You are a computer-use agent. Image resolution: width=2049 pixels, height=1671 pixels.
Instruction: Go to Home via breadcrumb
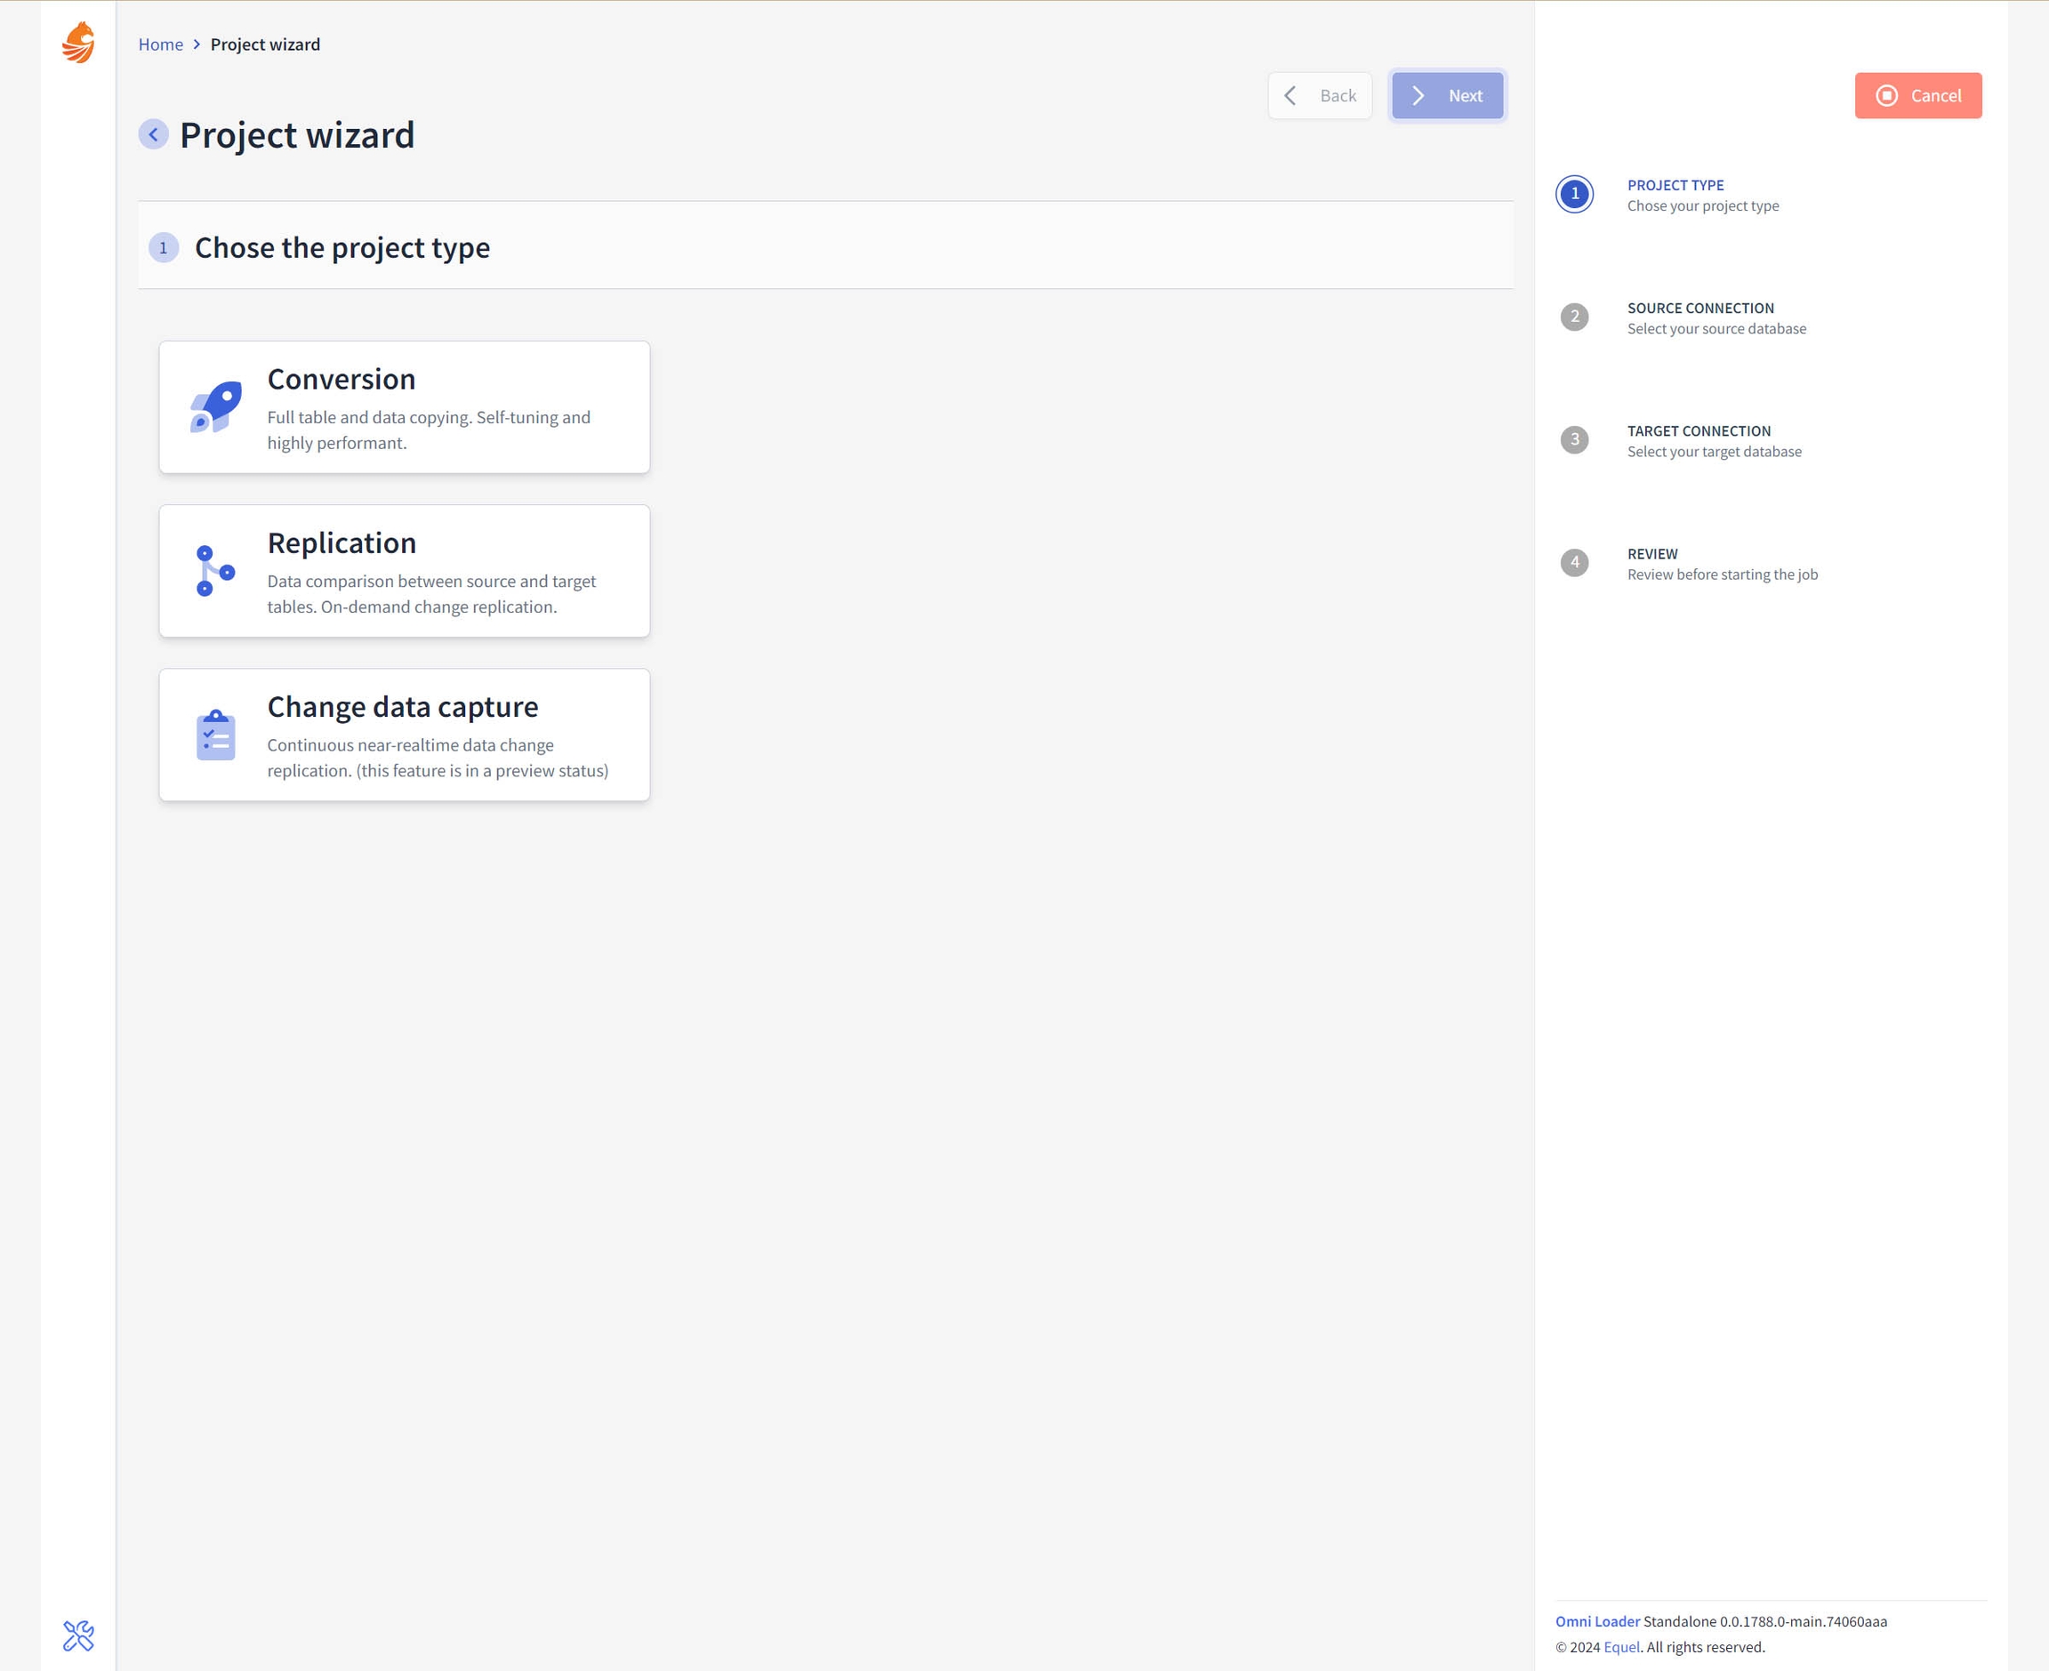pyautogui.click(x=160, y=44)
